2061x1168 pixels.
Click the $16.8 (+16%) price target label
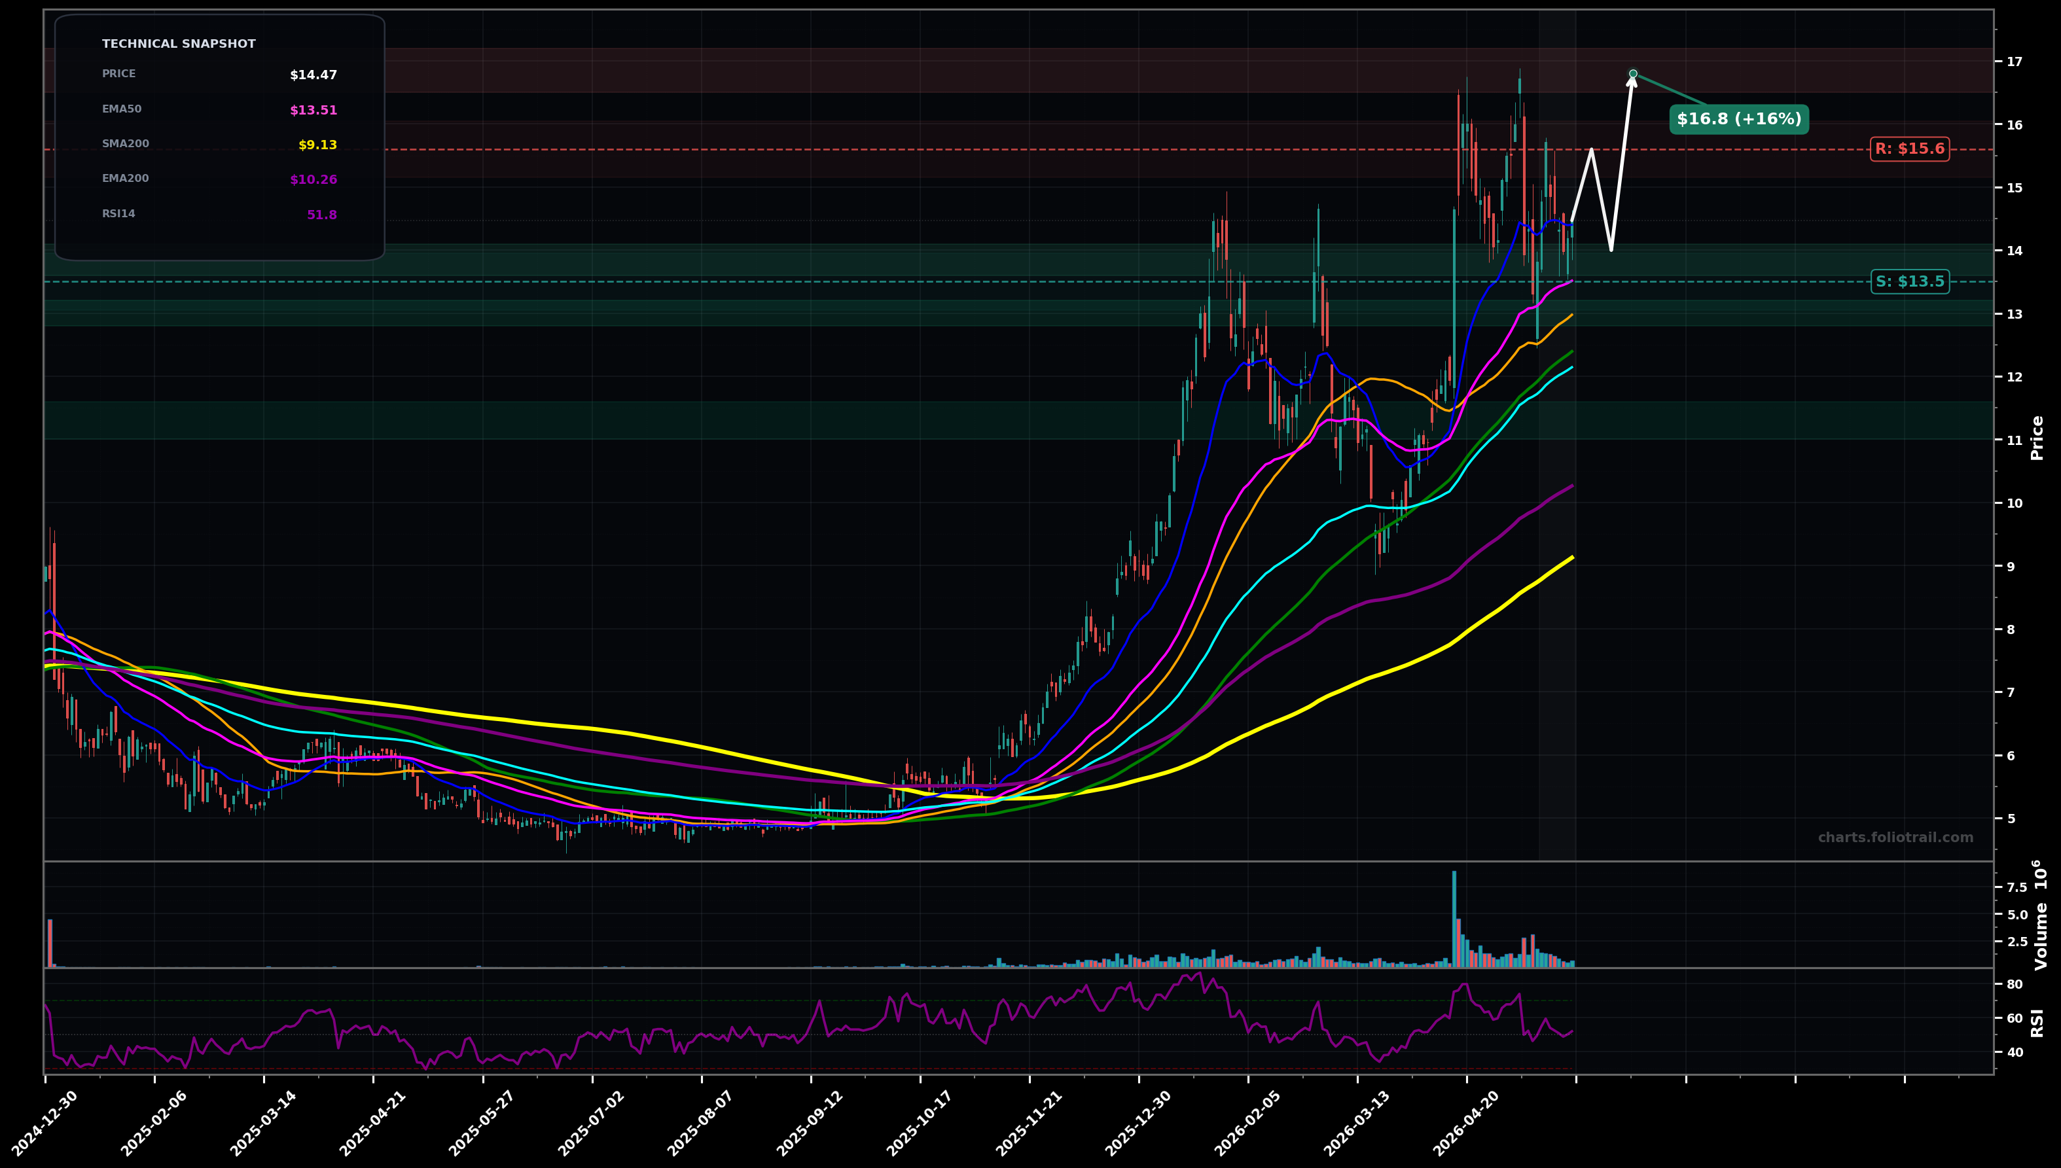1739,120
